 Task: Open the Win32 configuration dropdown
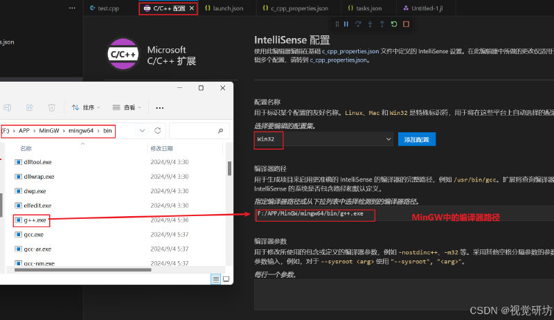(x=323, y=139)
